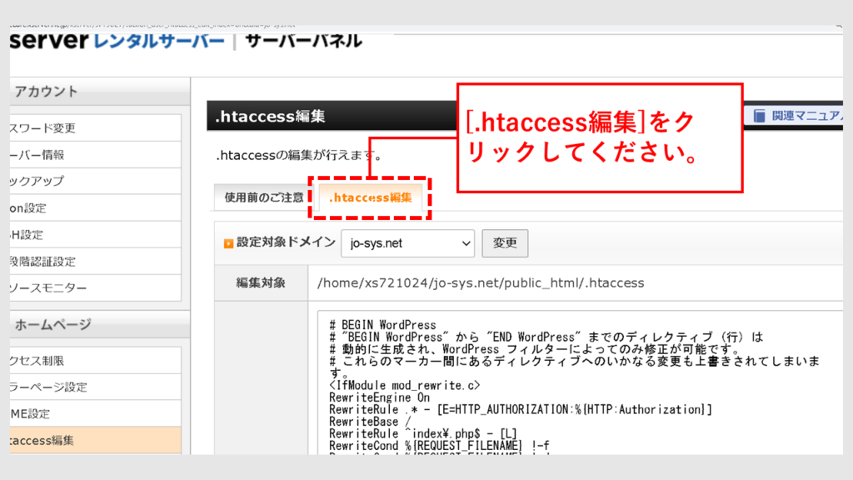Click the '<IfModule mod_rewrite.c>' line
Image resolution: width=853 pixels, height=480 pixels.
pyautogui.click(x=404, y=385)
